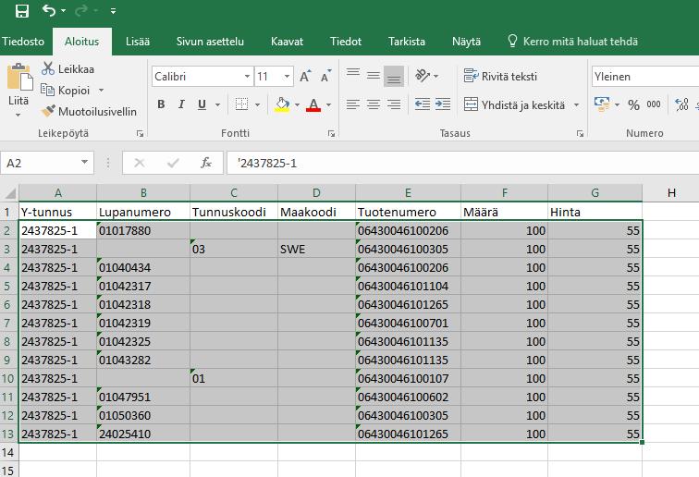Open the fill color palette arrow
Screen dimensions: 699x477
[297, 104]
